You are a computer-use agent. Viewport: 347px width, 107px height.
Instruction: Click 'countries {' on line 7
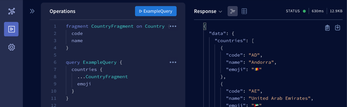[x=87, y=70]
